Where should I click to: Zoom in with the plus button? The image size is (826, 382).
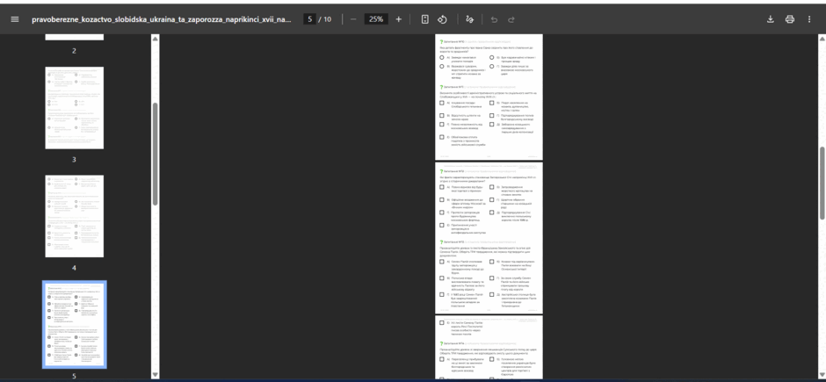pos(398,19)
